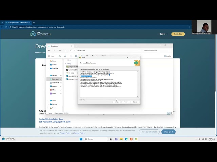
Task: Click the Setup summary scroll up arrow
Action: 138,72
